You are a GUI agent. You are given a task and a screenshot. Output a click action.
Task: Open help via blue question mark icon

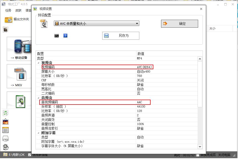point(65,36)
